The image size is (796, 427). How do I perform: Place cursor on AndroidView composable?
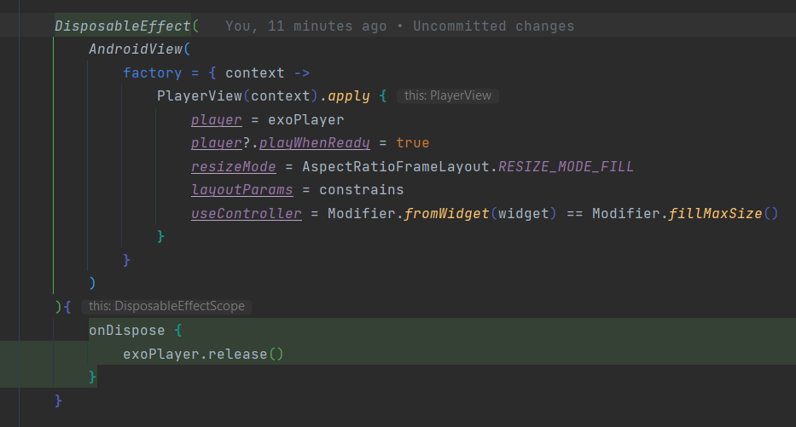tap(136, 49)
